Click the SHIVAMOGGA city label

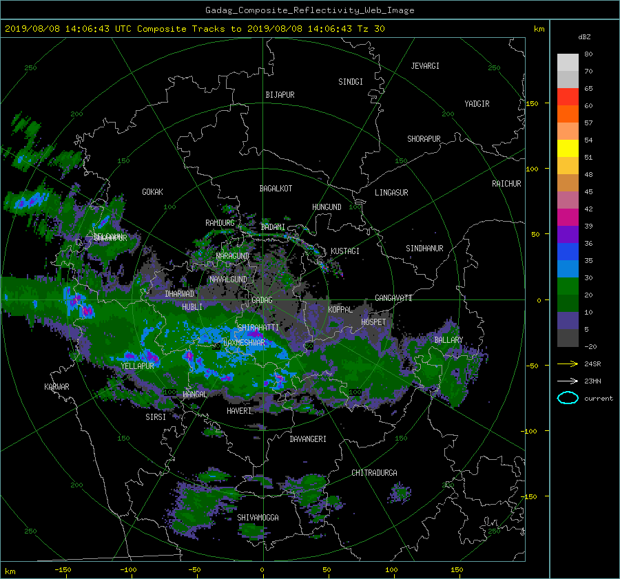pos(258,517)
